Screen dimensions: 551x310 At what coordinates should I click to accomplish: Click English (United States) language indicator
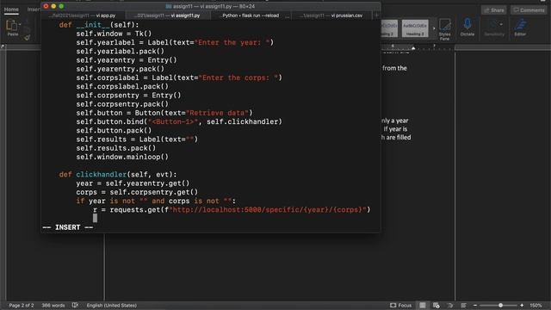pos(111,306)
